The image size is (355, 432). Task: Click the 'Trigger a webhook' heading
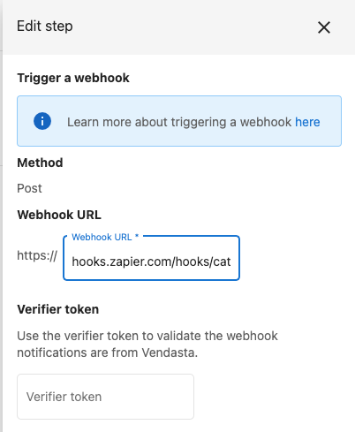pyautogui.click(x=73, y=78)
